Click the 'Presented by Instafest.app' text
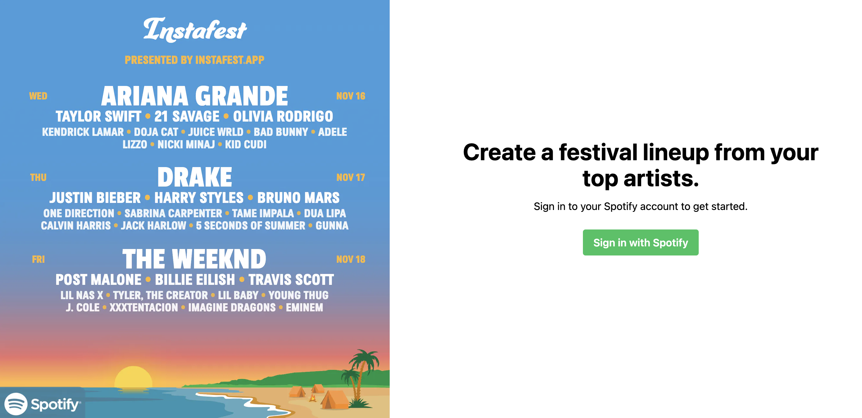This screenshot has height=418, width=862. [195, 60]
